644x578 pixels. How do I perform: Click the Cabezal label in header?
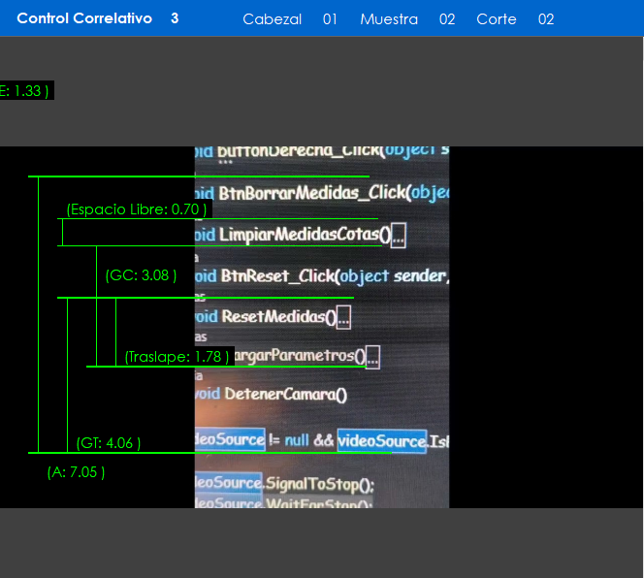point(272,19)
